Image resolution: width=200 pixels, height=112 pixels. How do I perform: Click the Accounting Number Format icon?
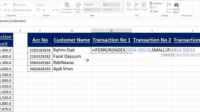[38, 10]
